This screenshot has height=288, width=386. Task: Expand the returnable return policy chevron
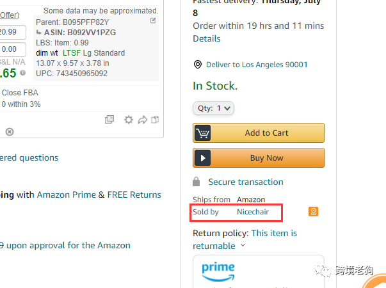click(x=243, y=246)
